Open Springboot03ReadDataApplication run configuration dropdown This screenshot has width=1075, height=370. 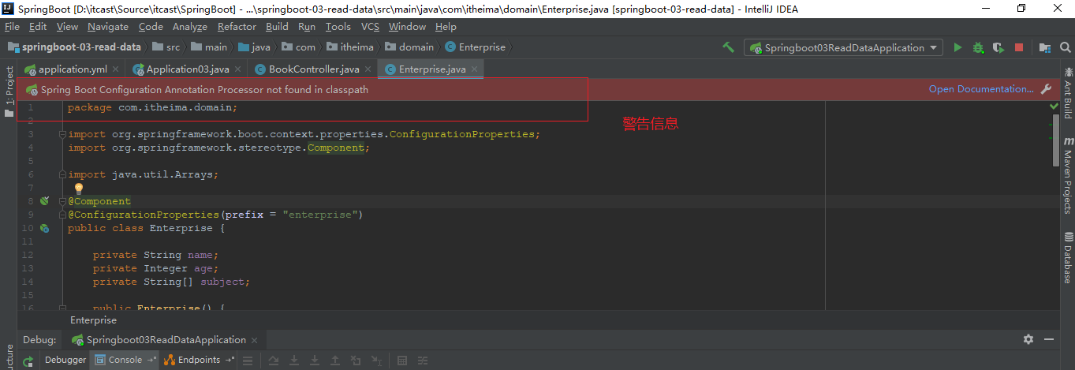[842, 47]
